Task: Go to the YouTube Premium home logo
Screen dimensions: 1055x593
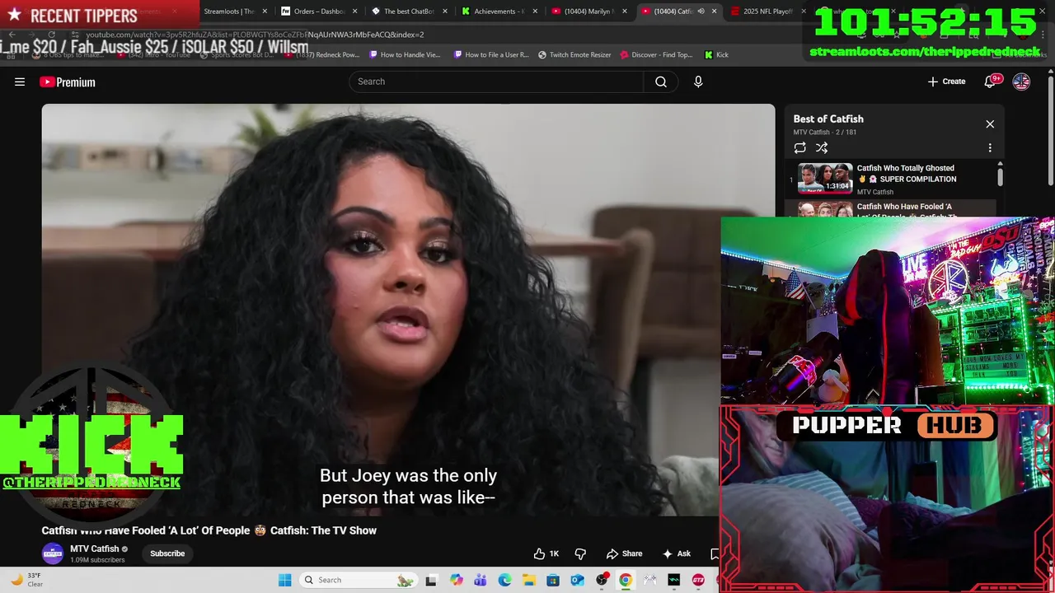Action: click(x=68, y=82)
